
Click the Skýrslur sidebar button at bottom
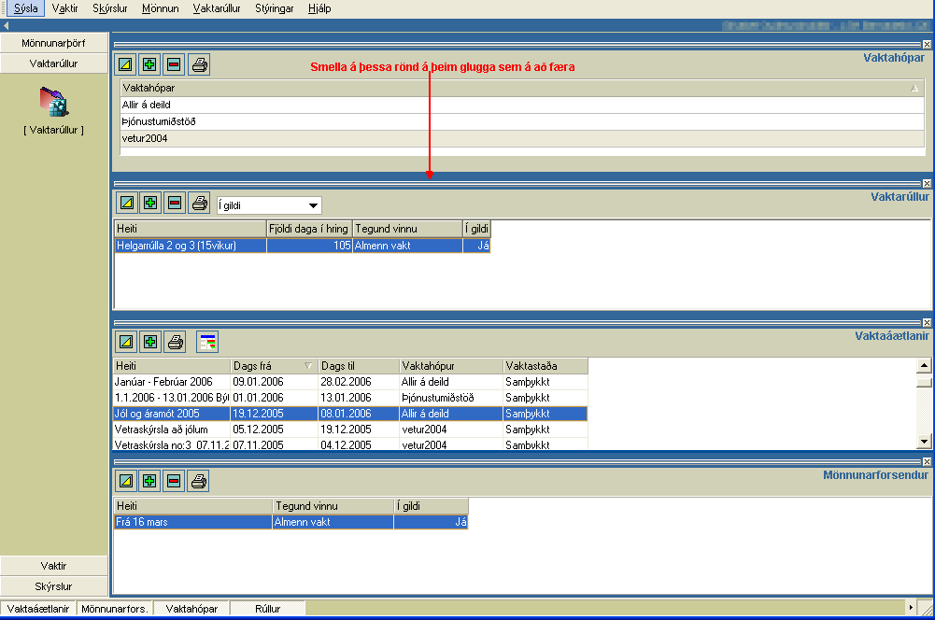53,586
